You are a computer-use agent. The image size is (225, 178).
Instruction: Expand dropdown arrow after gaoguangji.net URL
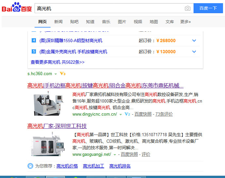click(x=115, y=155)
